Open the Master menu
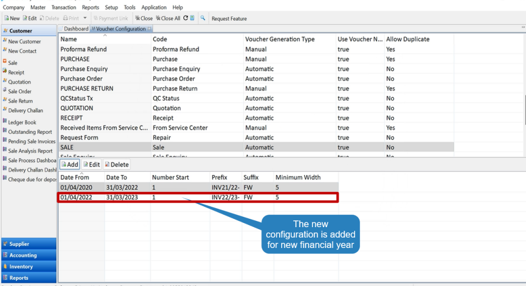 coord(38,7)
